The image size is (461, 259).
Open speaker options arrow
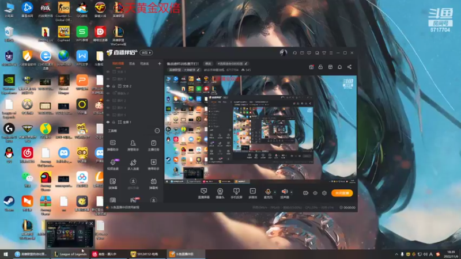click(292, 192)
